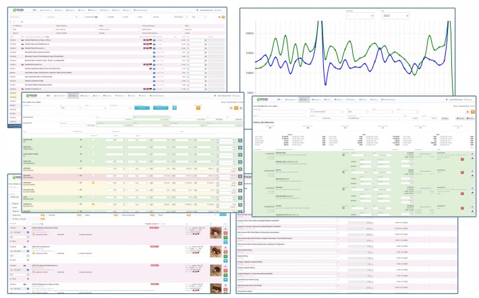Click the user name in the top-left window header
The image size is (479, 298).
(215, 11)
